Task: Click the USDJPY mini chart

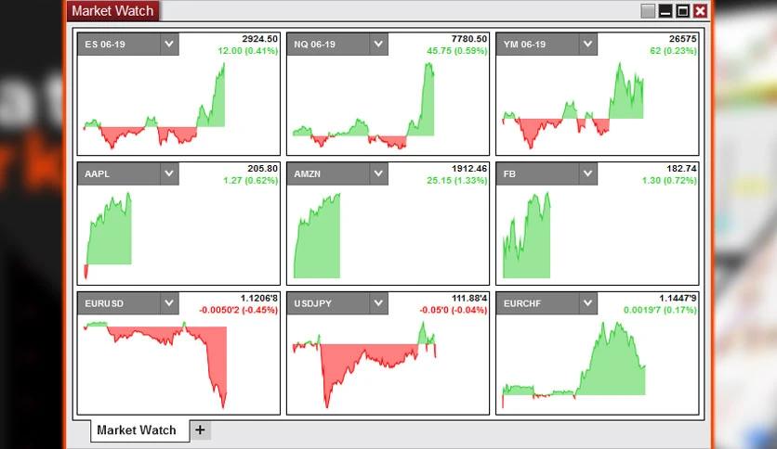Action: pos(364,365)
